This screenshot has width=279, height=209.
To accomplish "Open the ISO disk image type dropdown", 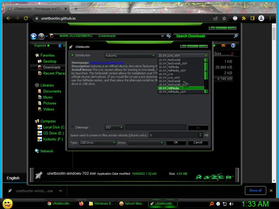I will (114, 127).
